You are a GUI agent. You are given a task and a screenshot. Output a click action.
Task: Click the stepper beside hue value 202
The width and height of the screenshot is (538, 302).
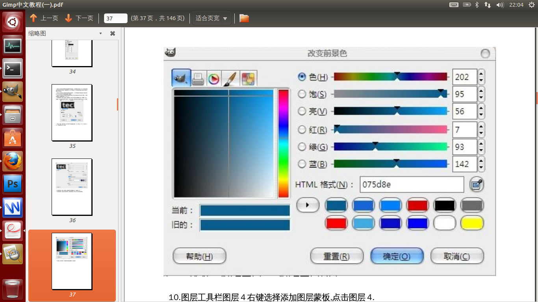coord(481,77)
